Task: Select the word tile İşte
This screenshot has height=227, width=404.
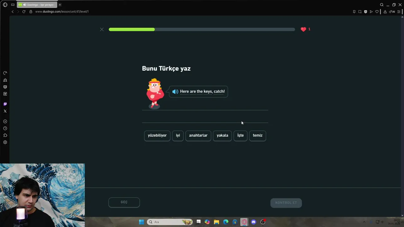Action: click(241, 136)
